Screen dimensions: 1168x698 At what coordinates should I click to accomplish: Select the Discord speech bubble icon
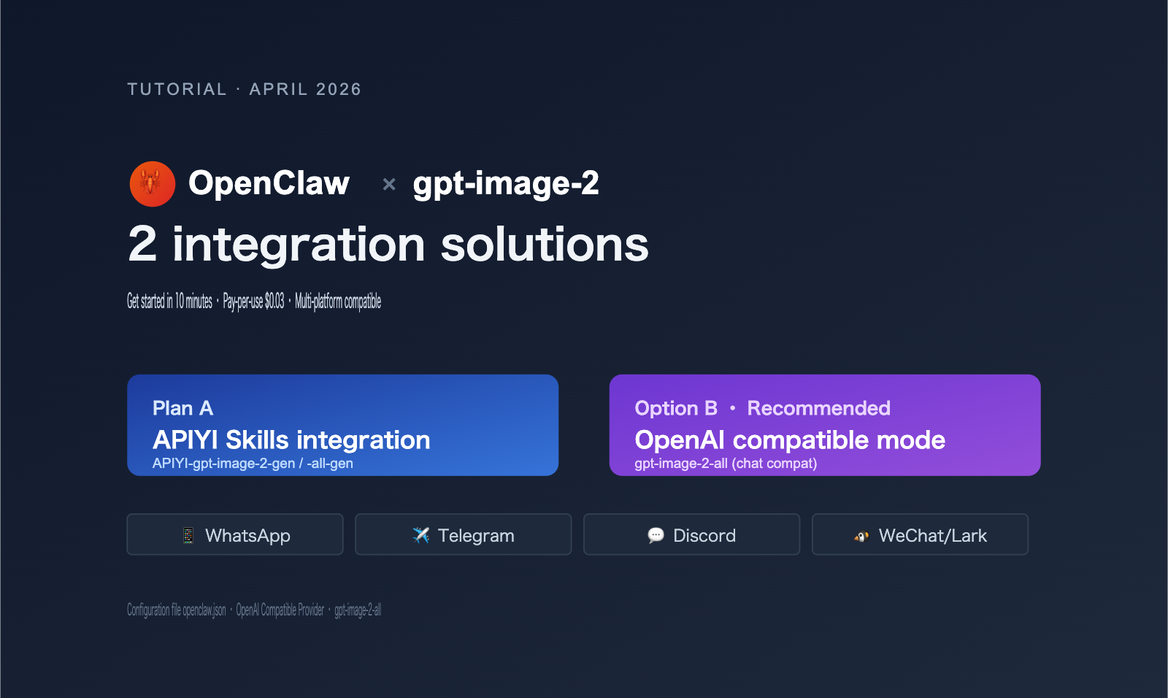click(x=656, y=534)
